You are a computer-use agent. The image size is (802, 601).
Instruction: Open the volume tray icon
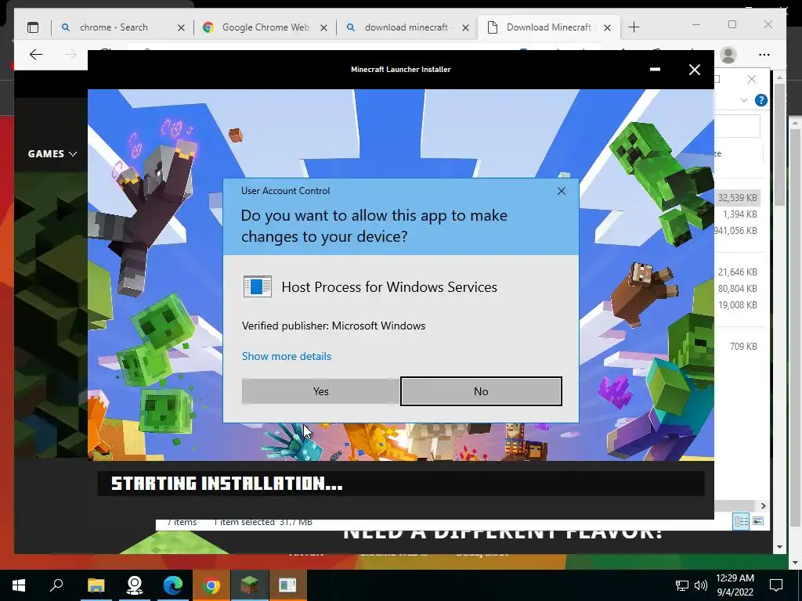tap(701, 585)
